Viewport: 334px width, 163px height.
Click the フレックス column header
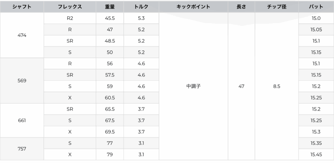click(x=69, y=7)
